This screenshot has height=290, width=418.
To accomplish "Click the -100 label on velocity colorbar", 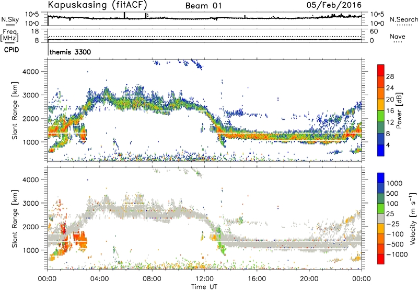I will click(x=394, y=234).
